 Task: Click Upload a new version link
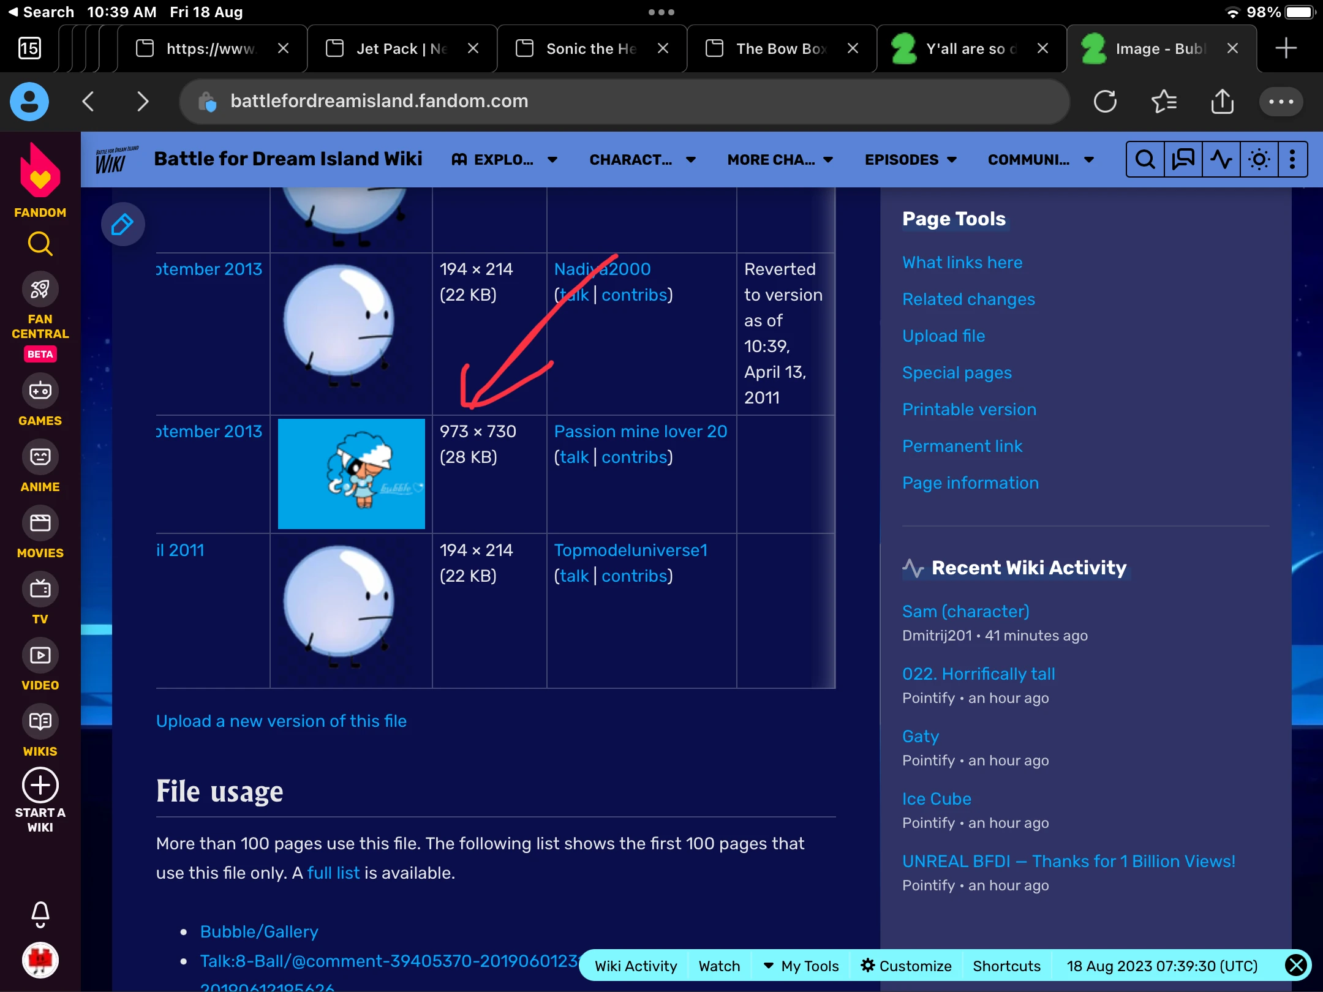[281, 721]
